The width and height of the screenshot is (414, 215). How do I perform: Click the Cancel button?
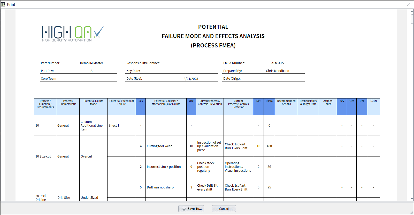(x=224, y=209)
